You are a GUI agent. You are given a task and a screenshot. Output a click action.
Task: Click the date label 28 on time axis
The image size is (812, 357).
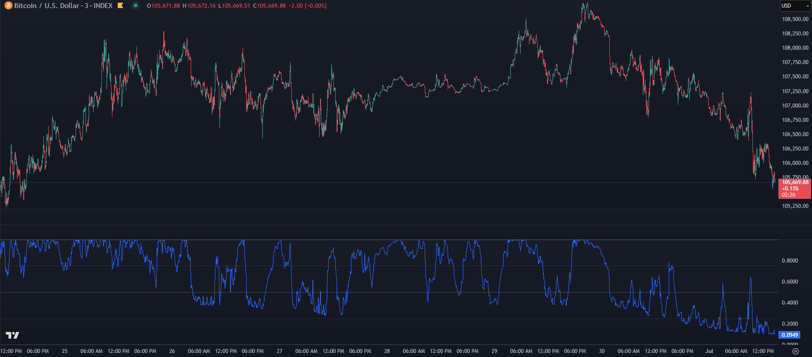[x=387, y=351]
